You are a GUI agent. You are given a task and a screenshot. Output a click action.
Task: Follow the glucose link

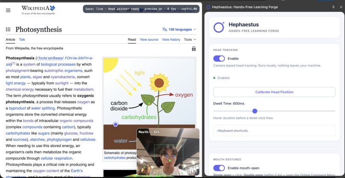pos(70,133)
